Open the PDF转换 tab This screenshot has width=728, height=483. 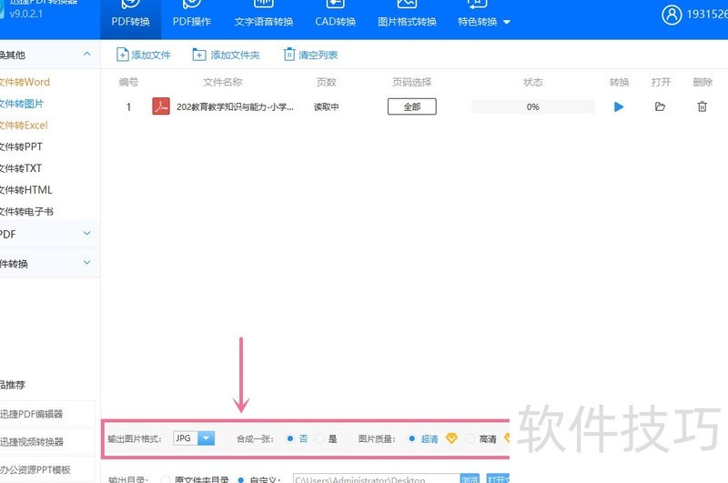click(x=130, y=18)
